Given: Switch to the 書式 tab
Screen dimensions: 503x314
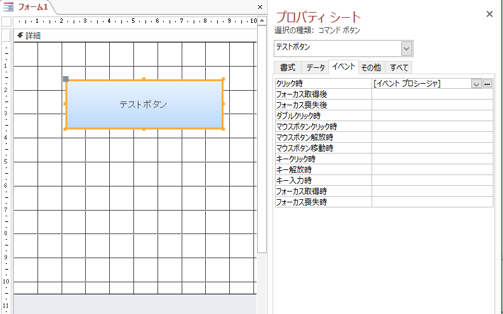Looking at the screenshot, I should pyautogui.click(x=288, y=68).
